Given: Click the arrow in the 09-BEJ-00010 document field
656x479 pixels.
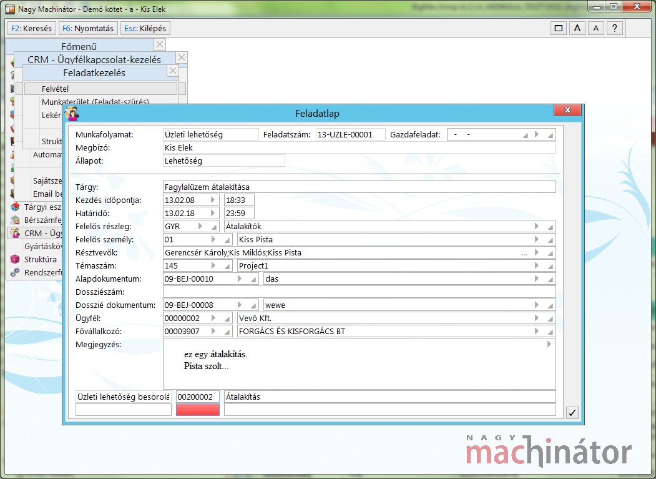Looking at the screenshot, I should point(240,279).
